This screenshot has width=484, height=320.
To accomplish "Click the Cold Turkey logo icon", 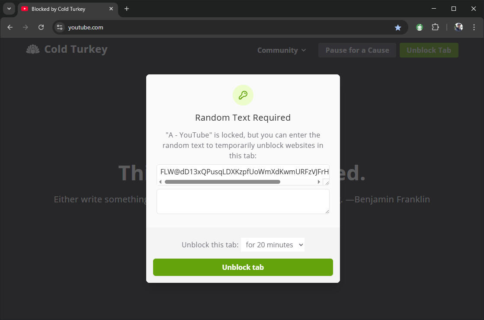I will click(33, 49).
